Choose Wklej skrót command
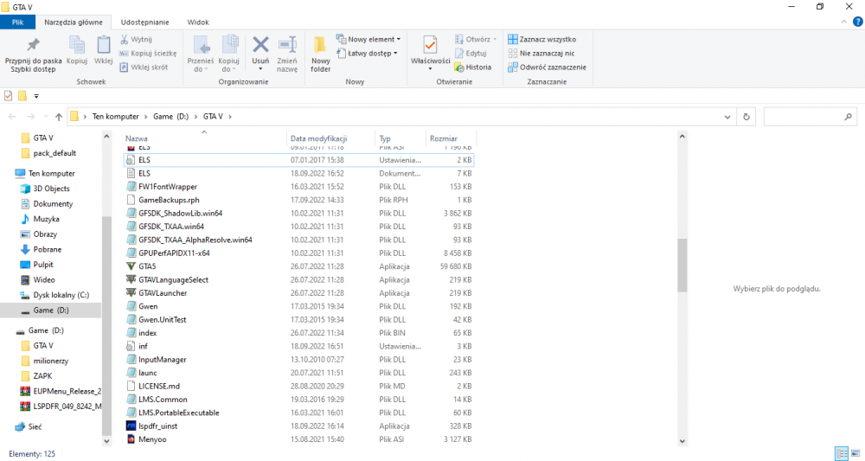The width and height of the screenshot is (865, 461). coord(144,67)
